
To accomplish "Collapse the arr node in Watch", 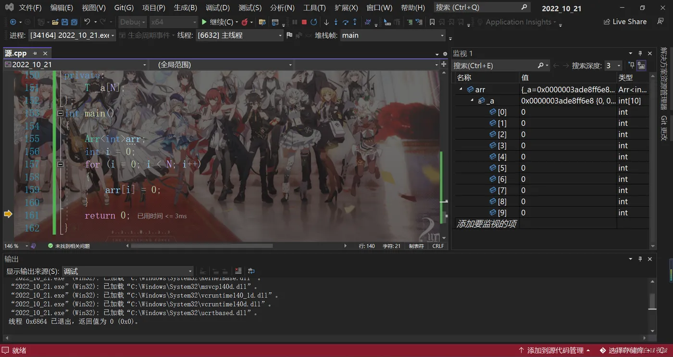I will pos(461,89).
